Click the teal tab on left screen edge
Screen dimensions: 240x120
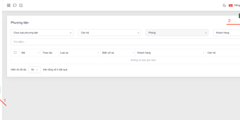tap(1, 91)
